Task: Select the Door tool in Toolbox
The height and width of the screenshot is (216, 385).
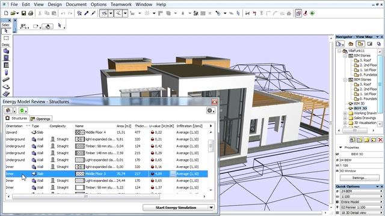Action: coord(6,58)
